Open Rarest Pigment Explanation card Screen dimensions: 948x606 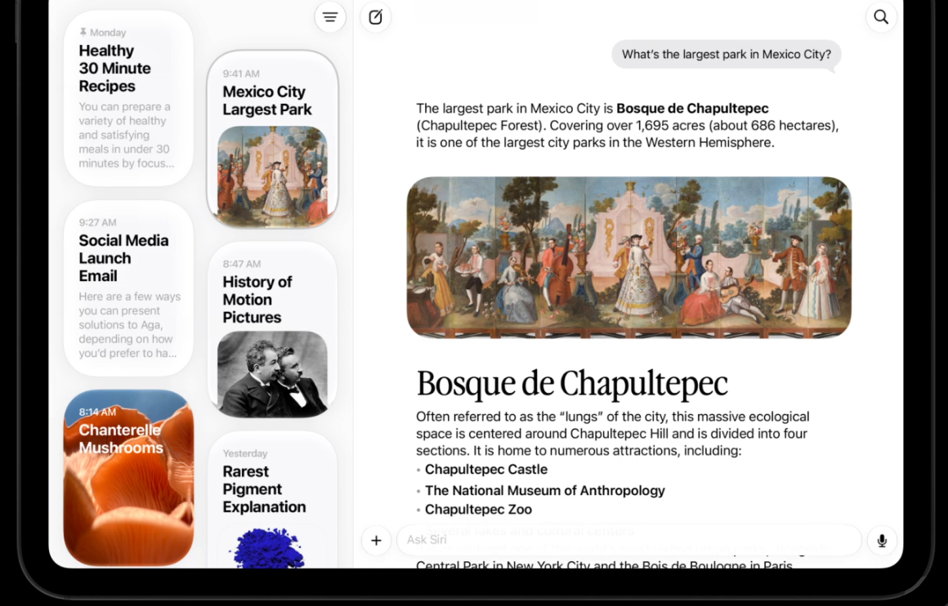point(272,501)
